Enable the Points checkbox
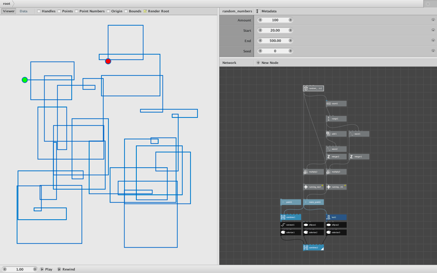The height and width of the screenshot is (273, 437). pos(59,11)
